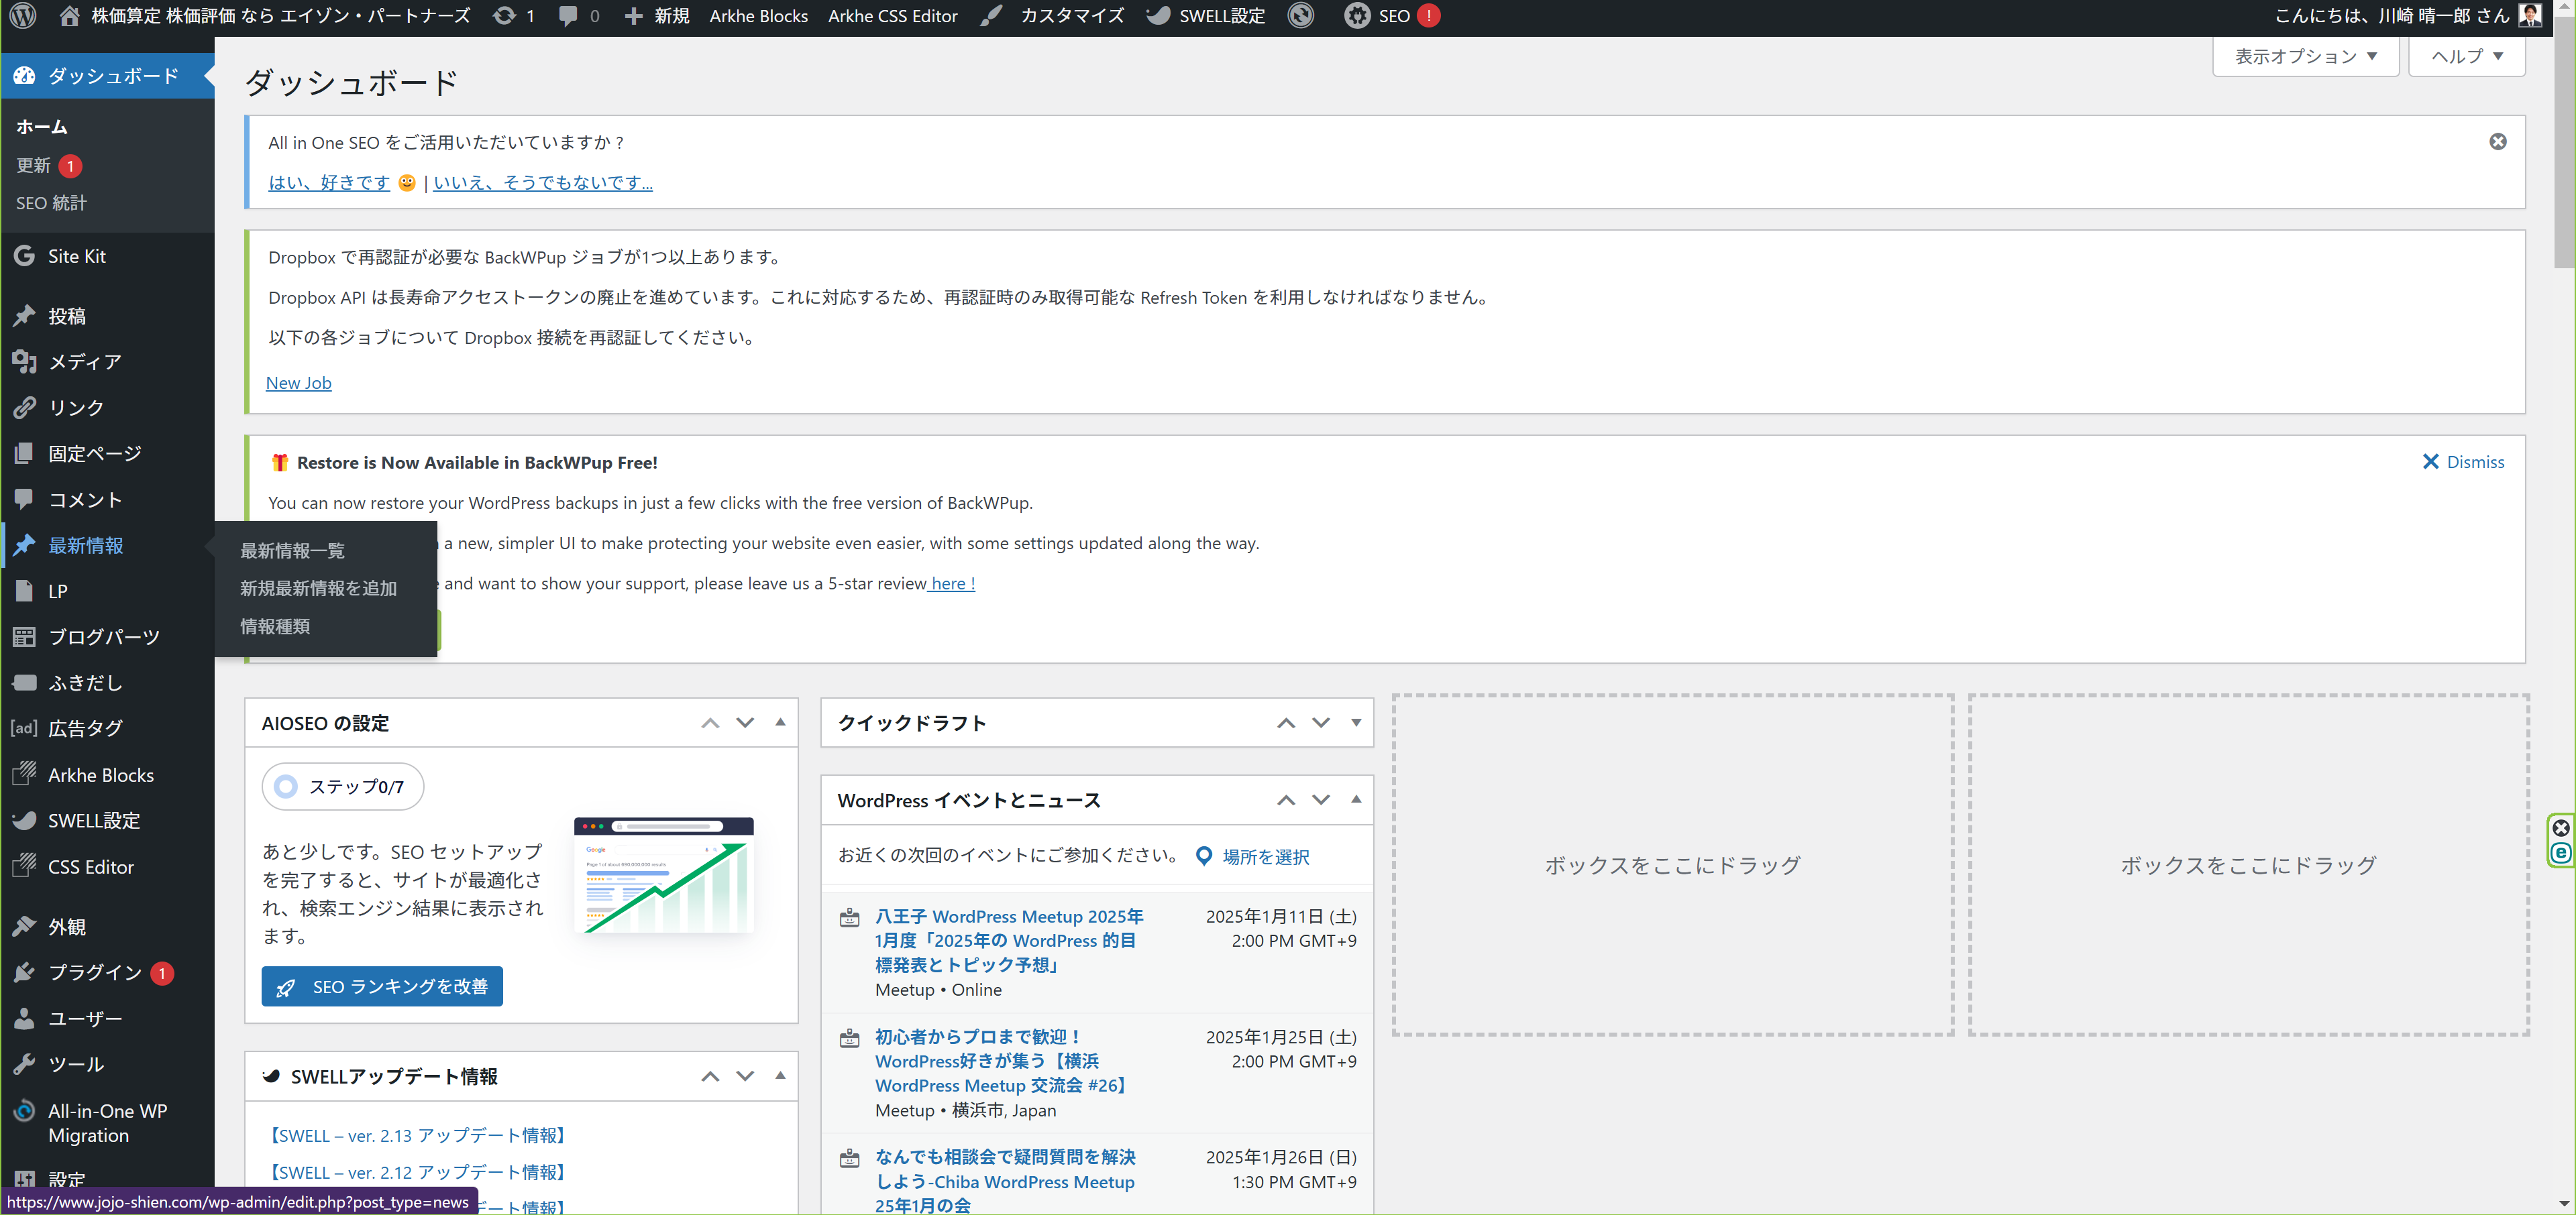Click the ステップ0/7 progress indicator
The height and width of the screenshot is (1215, 2576).
pyautogui.click(x=342, y=787)
